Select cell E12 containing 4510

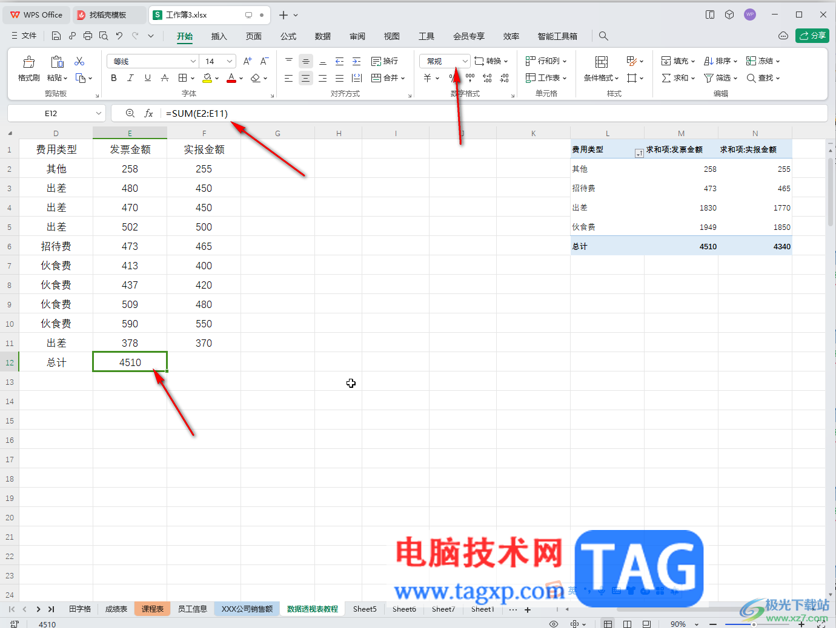(130, 362)
